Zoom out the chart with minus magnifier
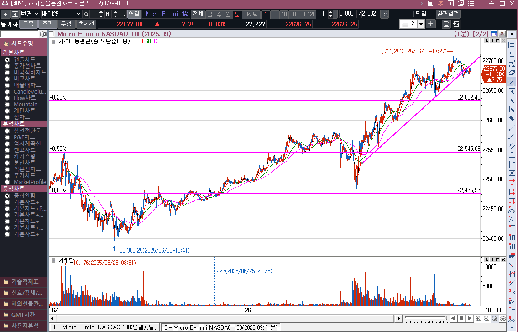This screenshot has width=518, height=332. (487, 318)
